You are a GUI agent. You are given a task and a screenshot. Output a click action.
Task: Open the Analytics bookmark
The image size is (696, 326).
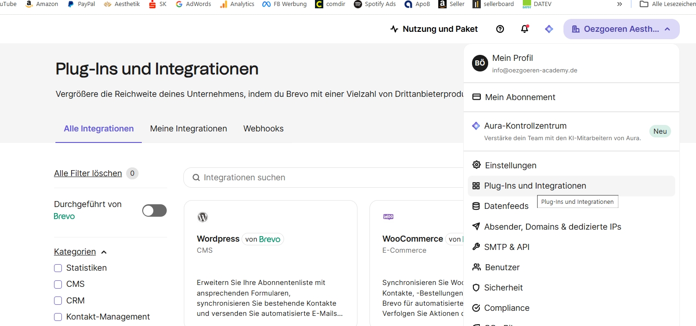(x=237, y=4)
